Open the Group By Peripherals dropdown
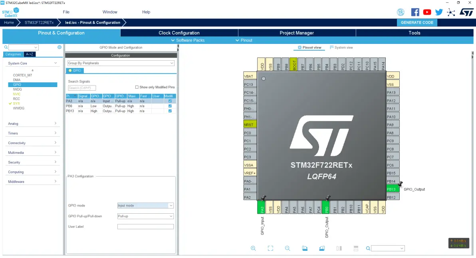 click(121, 63)
